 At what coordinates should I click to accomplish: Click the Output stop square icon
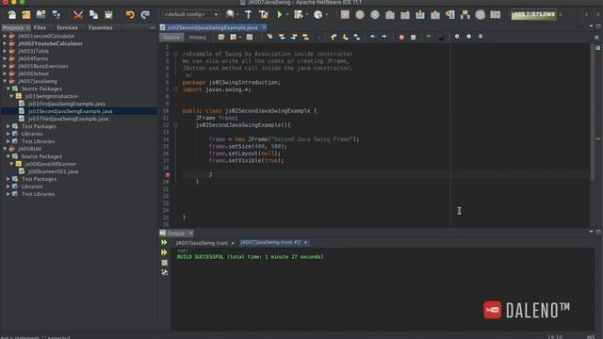point(164,263)
